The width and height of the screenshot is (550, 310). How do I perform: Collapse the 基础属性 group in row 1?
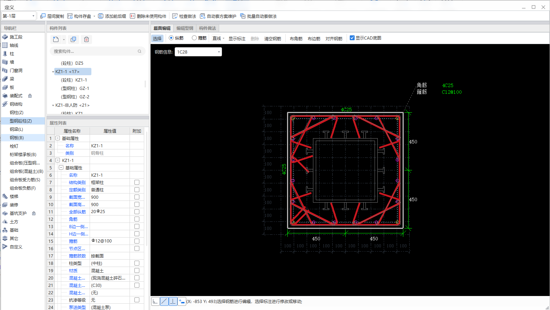57,138
